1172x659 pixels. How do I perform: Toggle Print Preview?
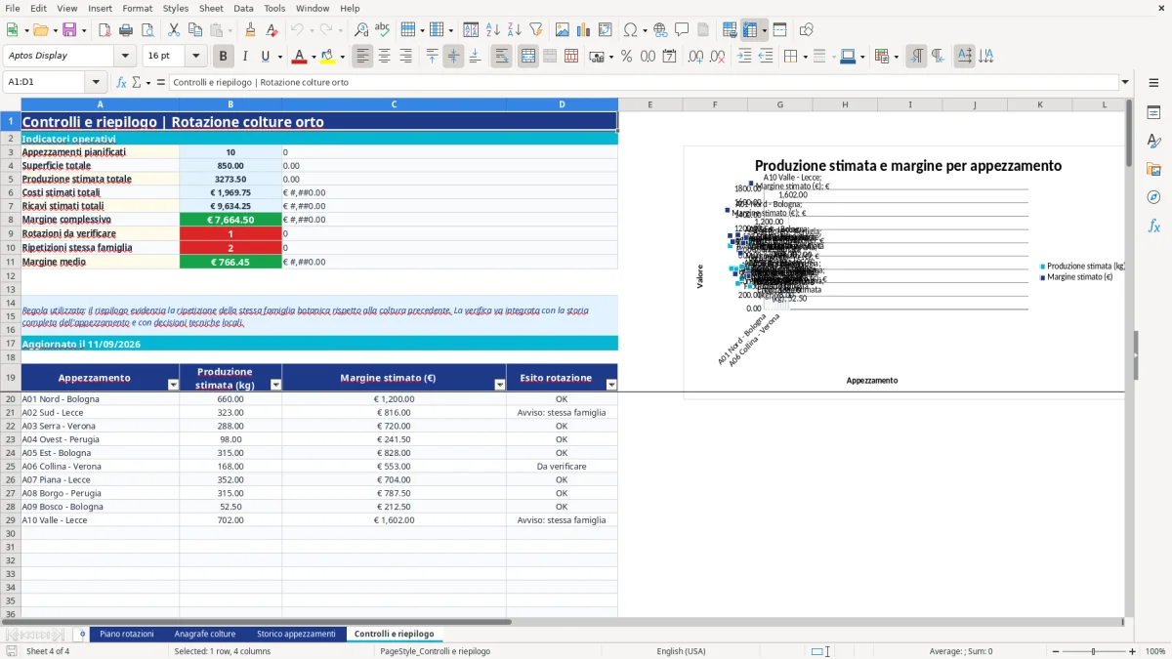[x=146, y=30]
